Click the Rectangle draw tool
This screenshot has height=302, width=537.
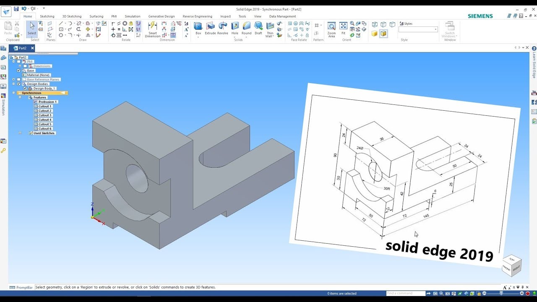click(x=61, y=29)
